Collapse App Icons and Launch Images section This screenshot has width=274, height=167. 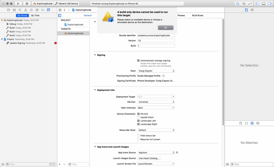(x=95, y=147)
